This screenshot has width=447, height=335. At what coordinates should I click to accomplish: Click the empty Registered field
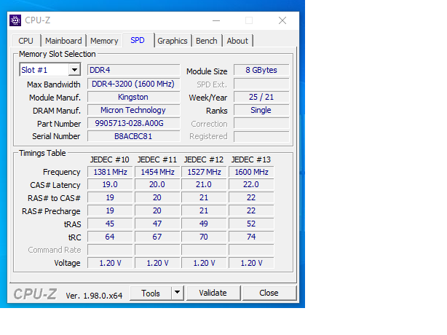coord(261,136)
